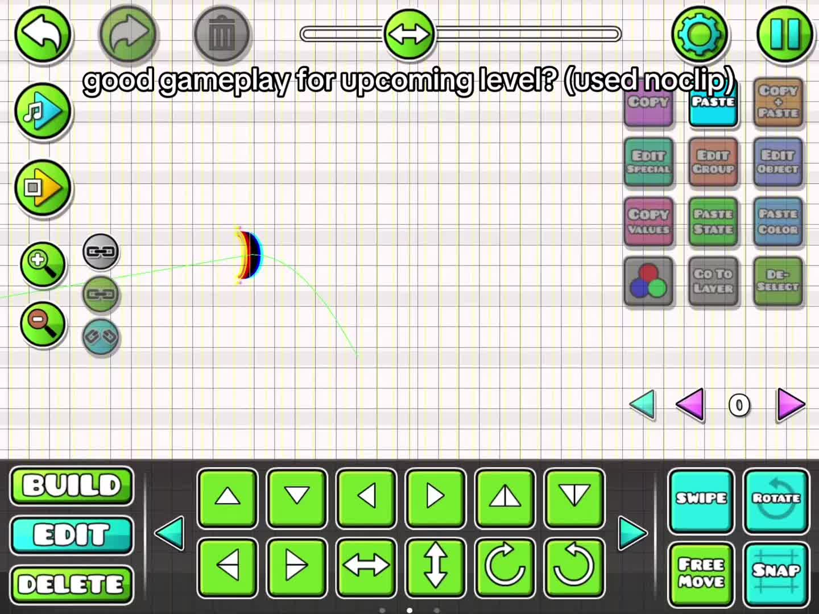Open the Edit Group panel
The height and width of the screenshot is (614, 819).
(713, 162)
